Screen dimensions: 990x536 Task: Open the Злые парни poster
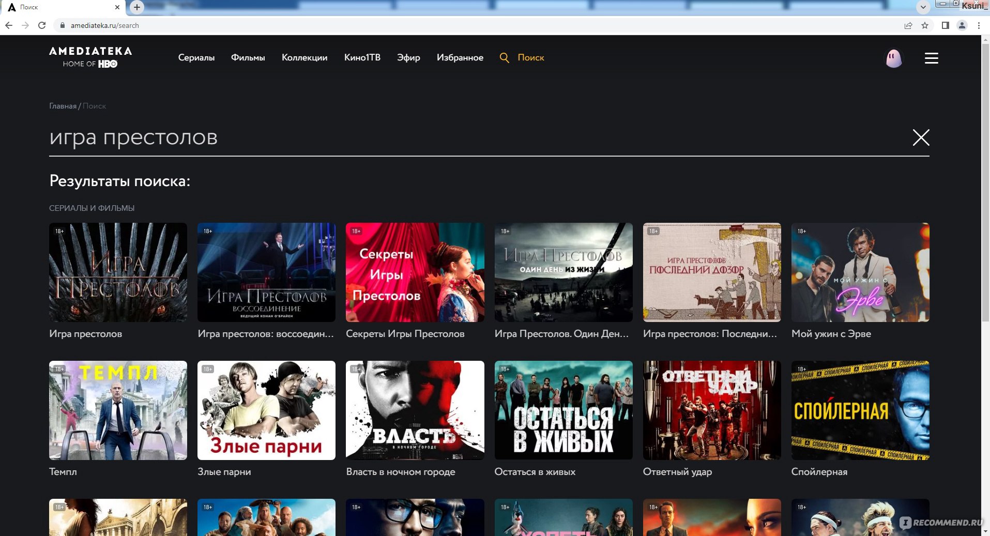266,410
